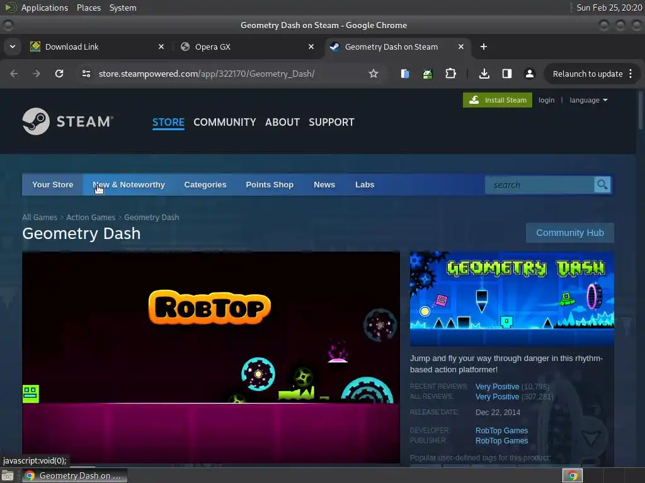Viewport: 645px width, 483px height.
Task: Click the Steam logo
Action: coord(68,121)
